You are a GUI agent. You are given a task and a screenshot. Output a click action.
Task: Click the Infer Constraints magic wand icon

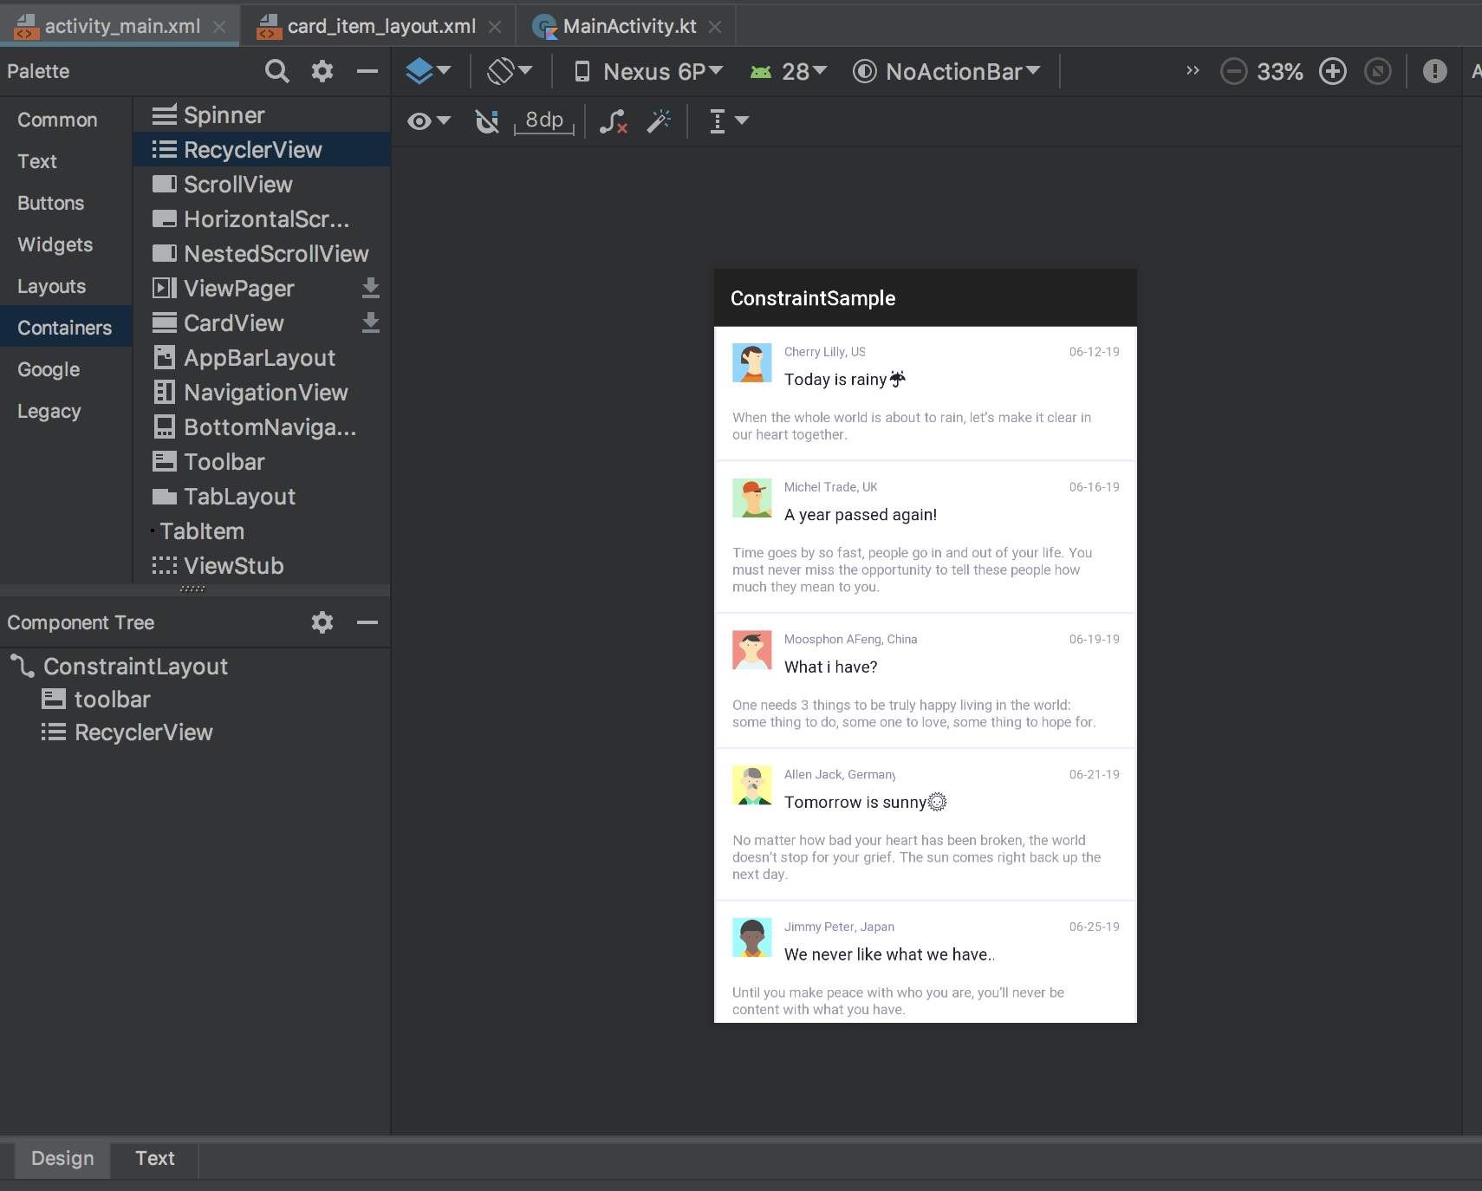point(659,120)
